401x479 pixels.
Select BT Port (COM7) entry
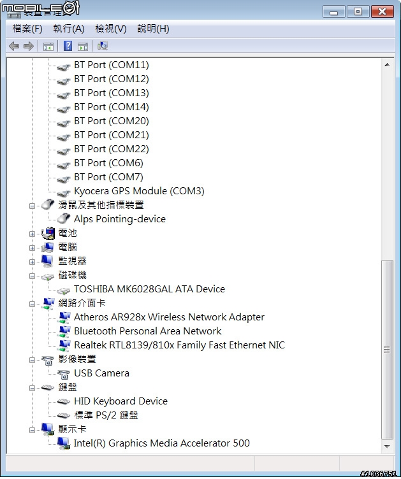pyautogui.click(x=108, y=178)
